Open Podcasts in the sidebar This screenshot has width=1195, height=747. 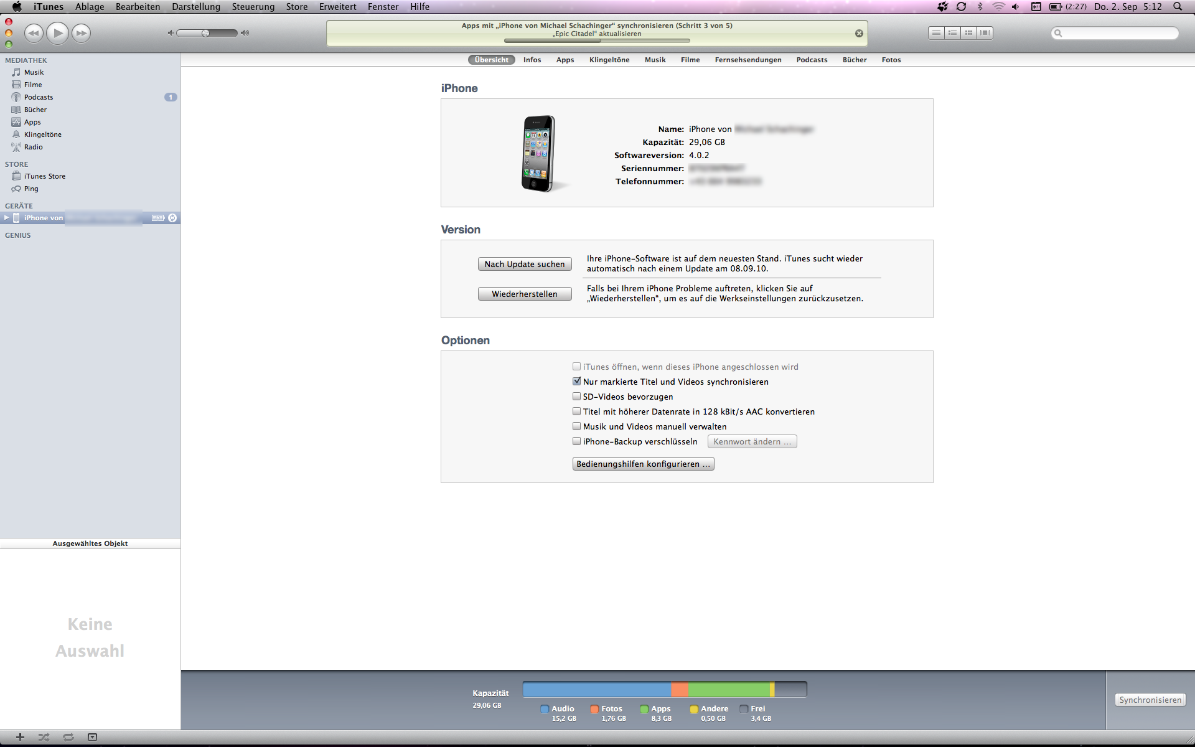tap(90, 97)
